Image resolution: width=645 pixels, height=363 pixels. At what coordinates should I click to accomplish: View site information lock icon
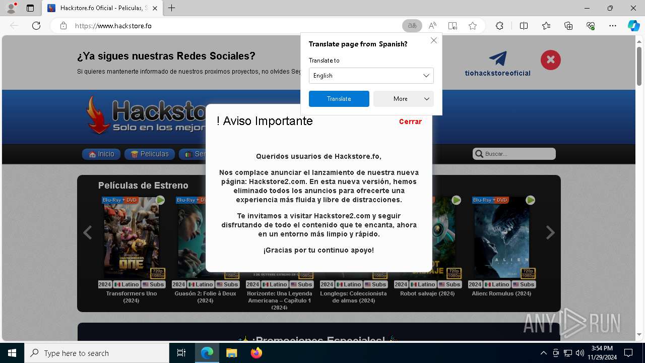(63, 26)
